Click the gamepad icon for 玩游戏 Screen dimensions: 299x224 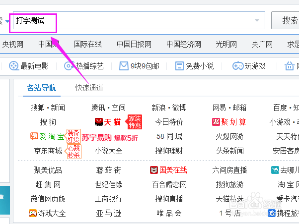[238, 66]
